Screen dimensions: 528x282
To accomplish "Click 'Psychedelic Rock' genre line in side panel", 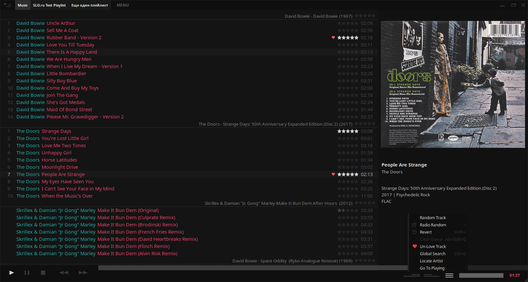I will pos(406,195).
